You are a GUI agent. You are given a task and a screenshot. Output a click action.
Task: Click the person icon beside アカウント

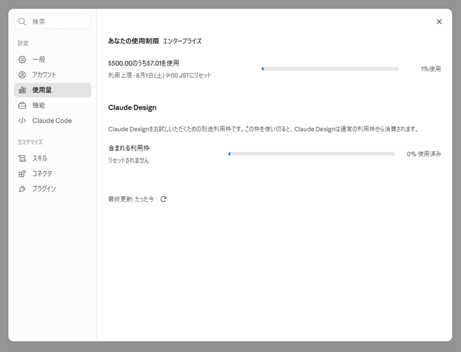pos(22,75)
